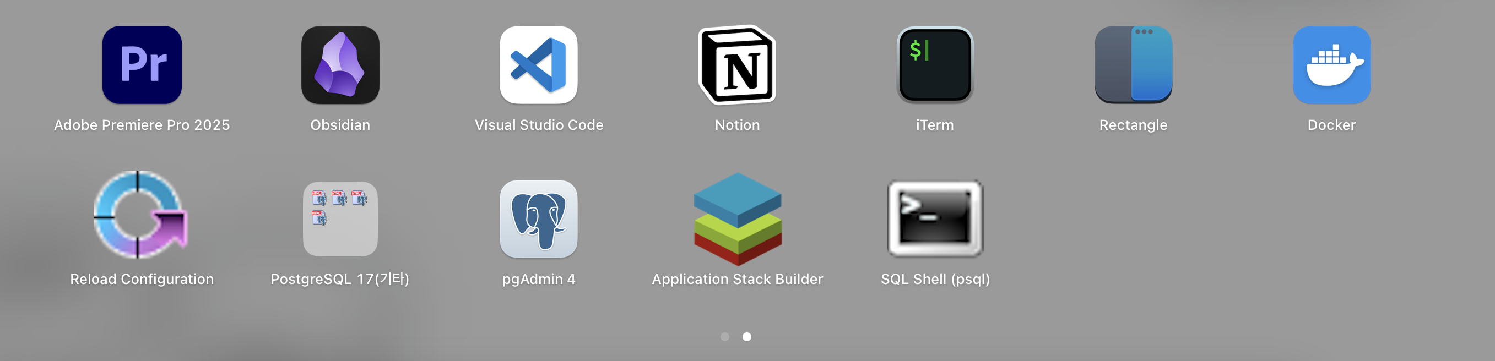Image resolution: width=1495 pixels, height=361 pixels.
Task: Click the "SQL Shell (psql)" label
Action: click(x=935, y=280)
